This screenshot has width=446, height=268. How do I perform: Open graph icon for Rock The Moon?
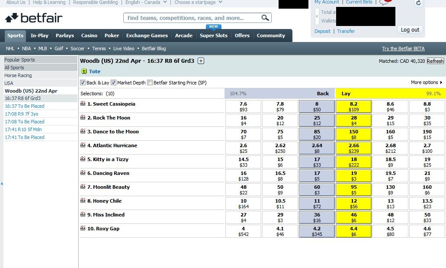click(83, 117)
